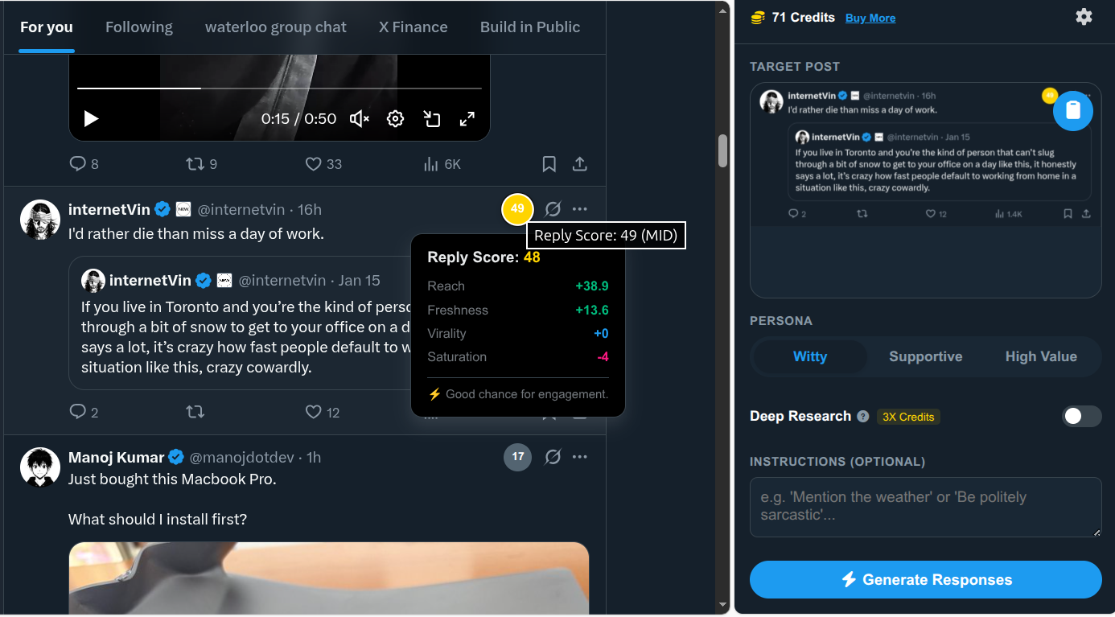The image size is (1115, 617).
Task: Open video settings gear in the player
Action: [x=395, y=119]
